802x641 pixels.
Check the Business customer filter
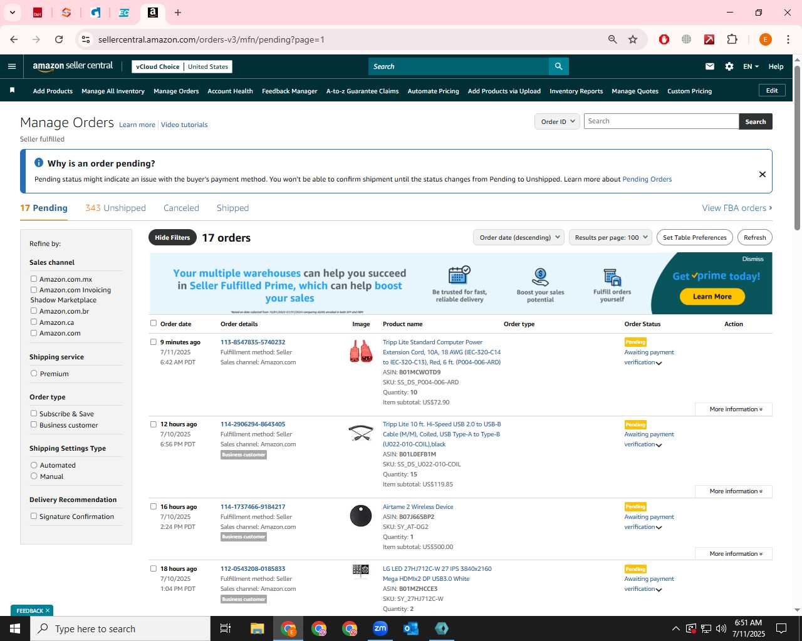pos(34,424)
